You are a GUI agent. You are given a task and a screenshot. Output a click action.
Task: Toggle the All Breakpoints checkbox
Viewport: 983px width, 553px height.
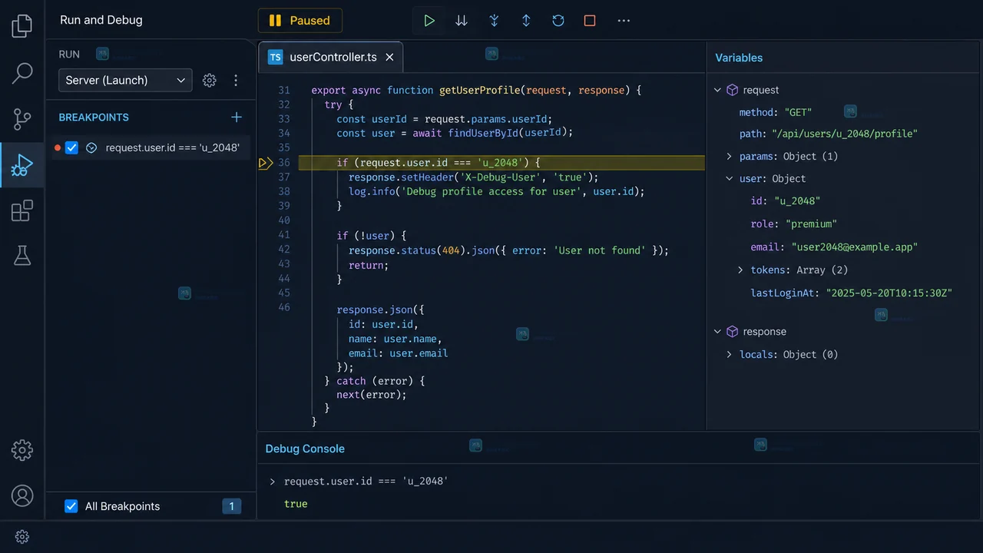71,506
